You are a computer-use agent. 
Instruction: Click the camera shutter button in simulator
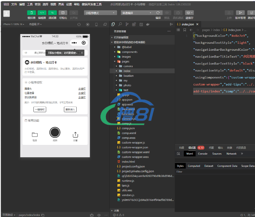click(55, 132)
